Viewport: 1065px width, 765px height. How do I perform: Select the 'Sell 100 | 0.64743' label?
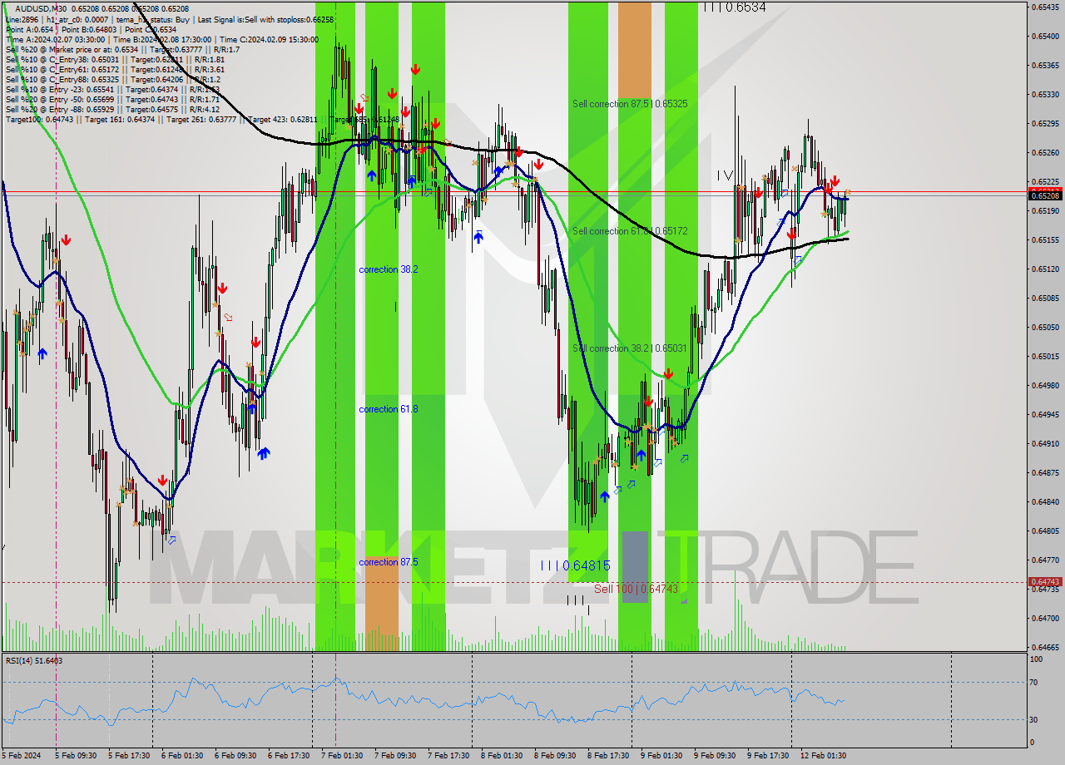click(636, 589)
